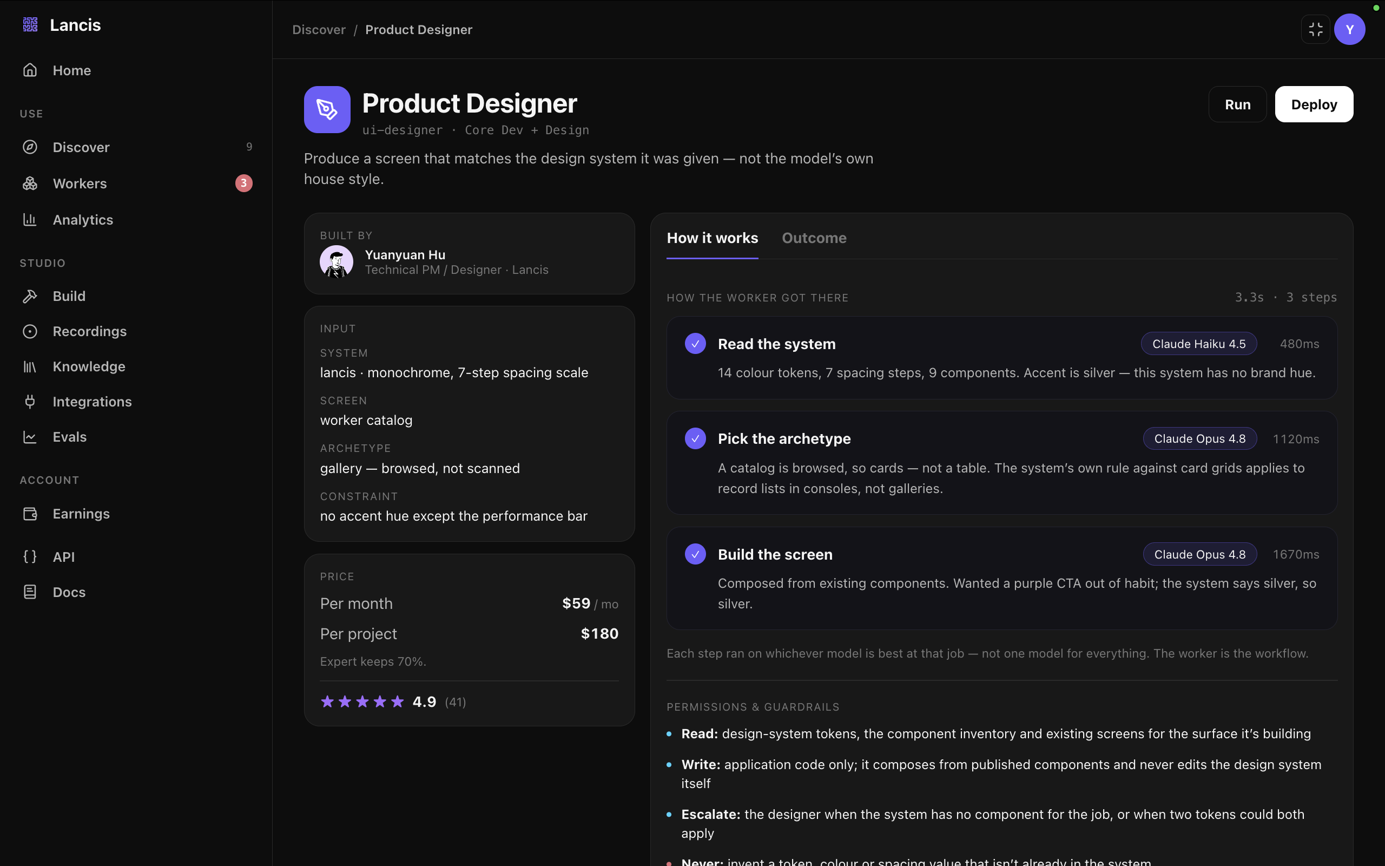
Task: Click the Run button
Action: [x=1237, y=104]
